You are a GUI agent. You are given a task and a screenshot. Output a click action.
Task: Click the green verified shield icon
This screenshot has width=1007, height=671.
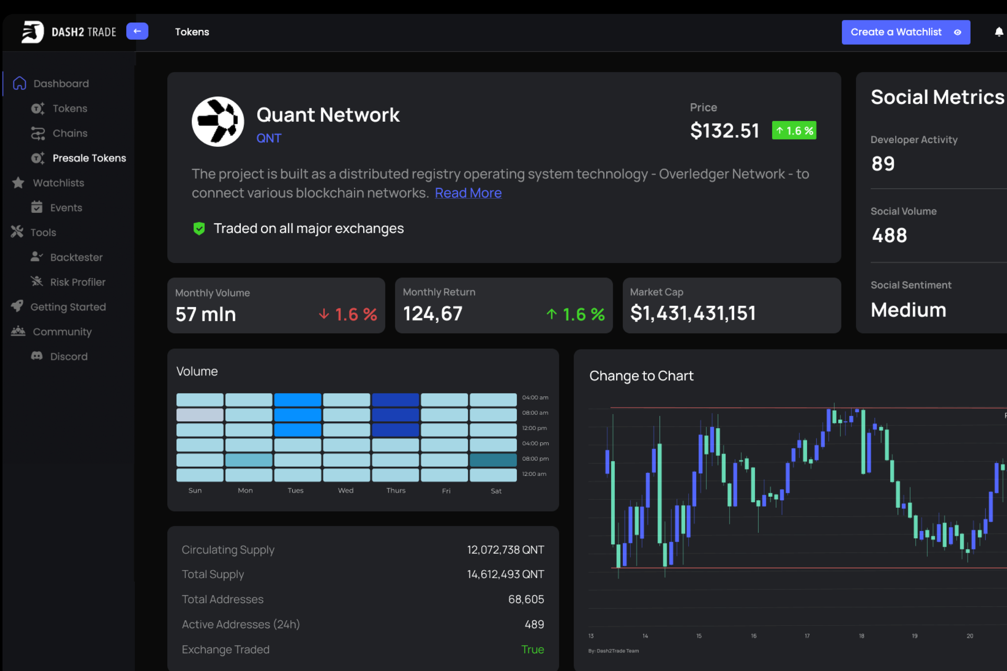pos(199,228)
